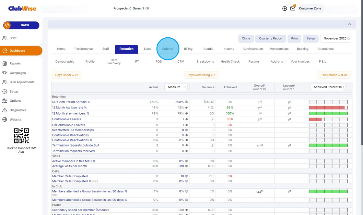Viewport: 363px width, 215px height.
Task: Open the Quarterly Report
Action: pyautogui.click(x=271, y=39)
